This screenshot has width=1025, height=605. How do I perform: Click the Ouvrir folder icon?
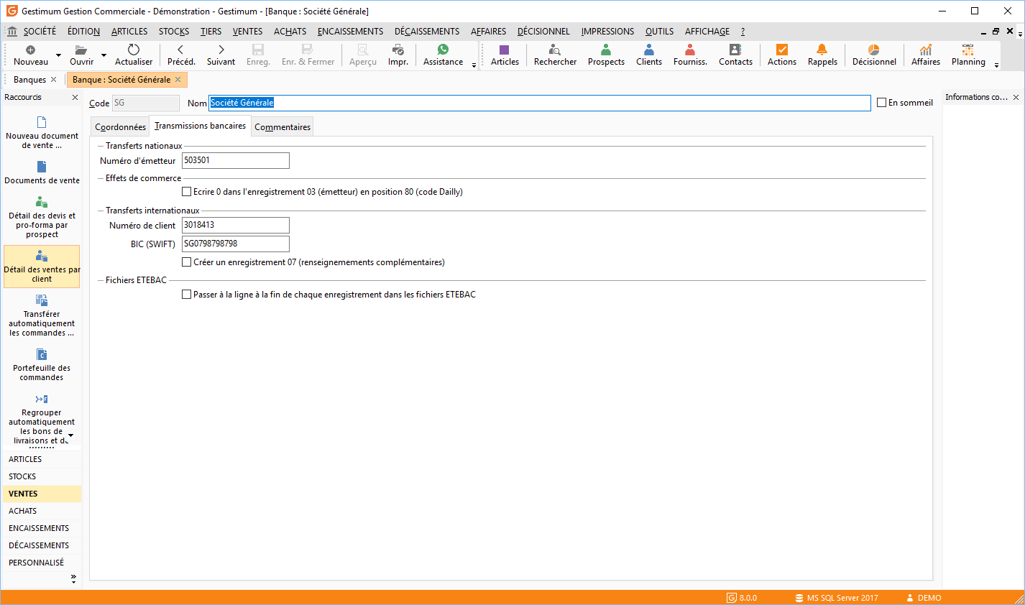point(81,50)
